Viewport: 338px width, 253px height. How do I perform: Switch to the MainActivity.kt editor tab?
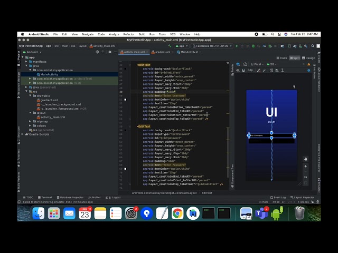tap(189, 52)
